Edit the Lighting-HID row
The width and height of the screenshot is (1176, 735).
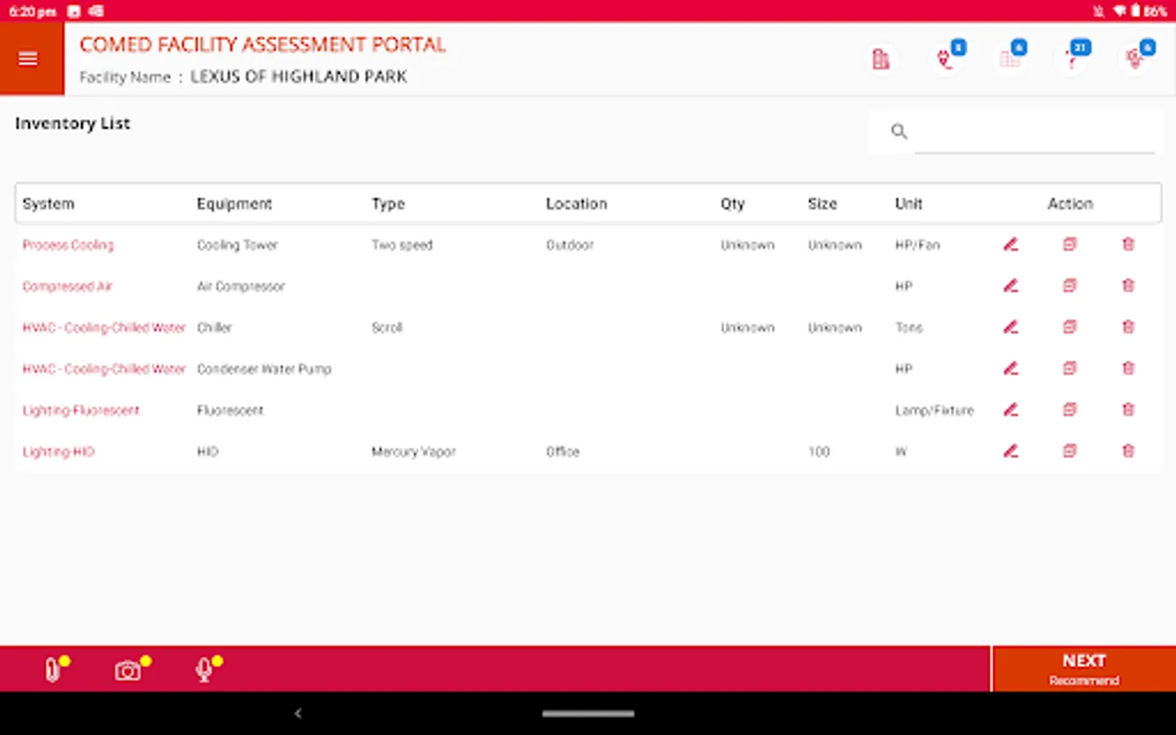pyautogui.click(x=1010, y=451)
